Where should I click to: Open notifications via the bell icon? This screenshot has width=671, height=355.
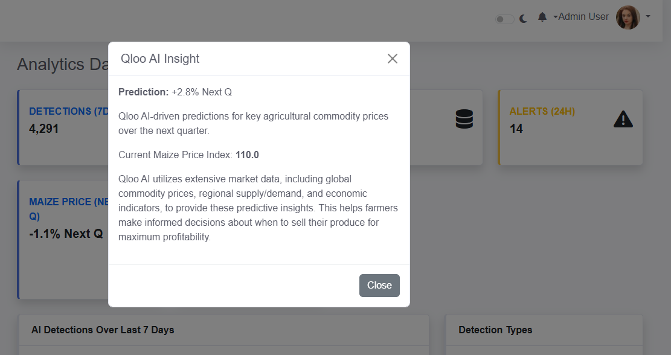(542, 17)
